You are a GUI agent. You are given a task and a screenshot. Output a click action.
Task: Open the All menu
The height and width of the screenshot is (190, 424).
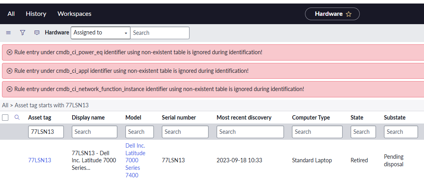tap(11, 14)
